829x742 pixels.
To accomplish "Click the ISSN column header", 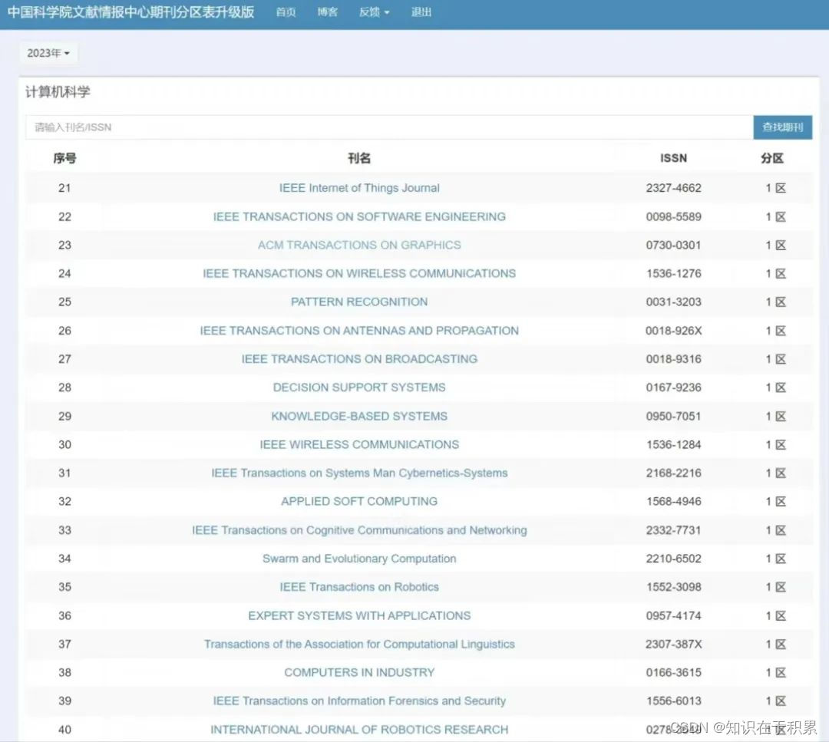I will 674,159.
